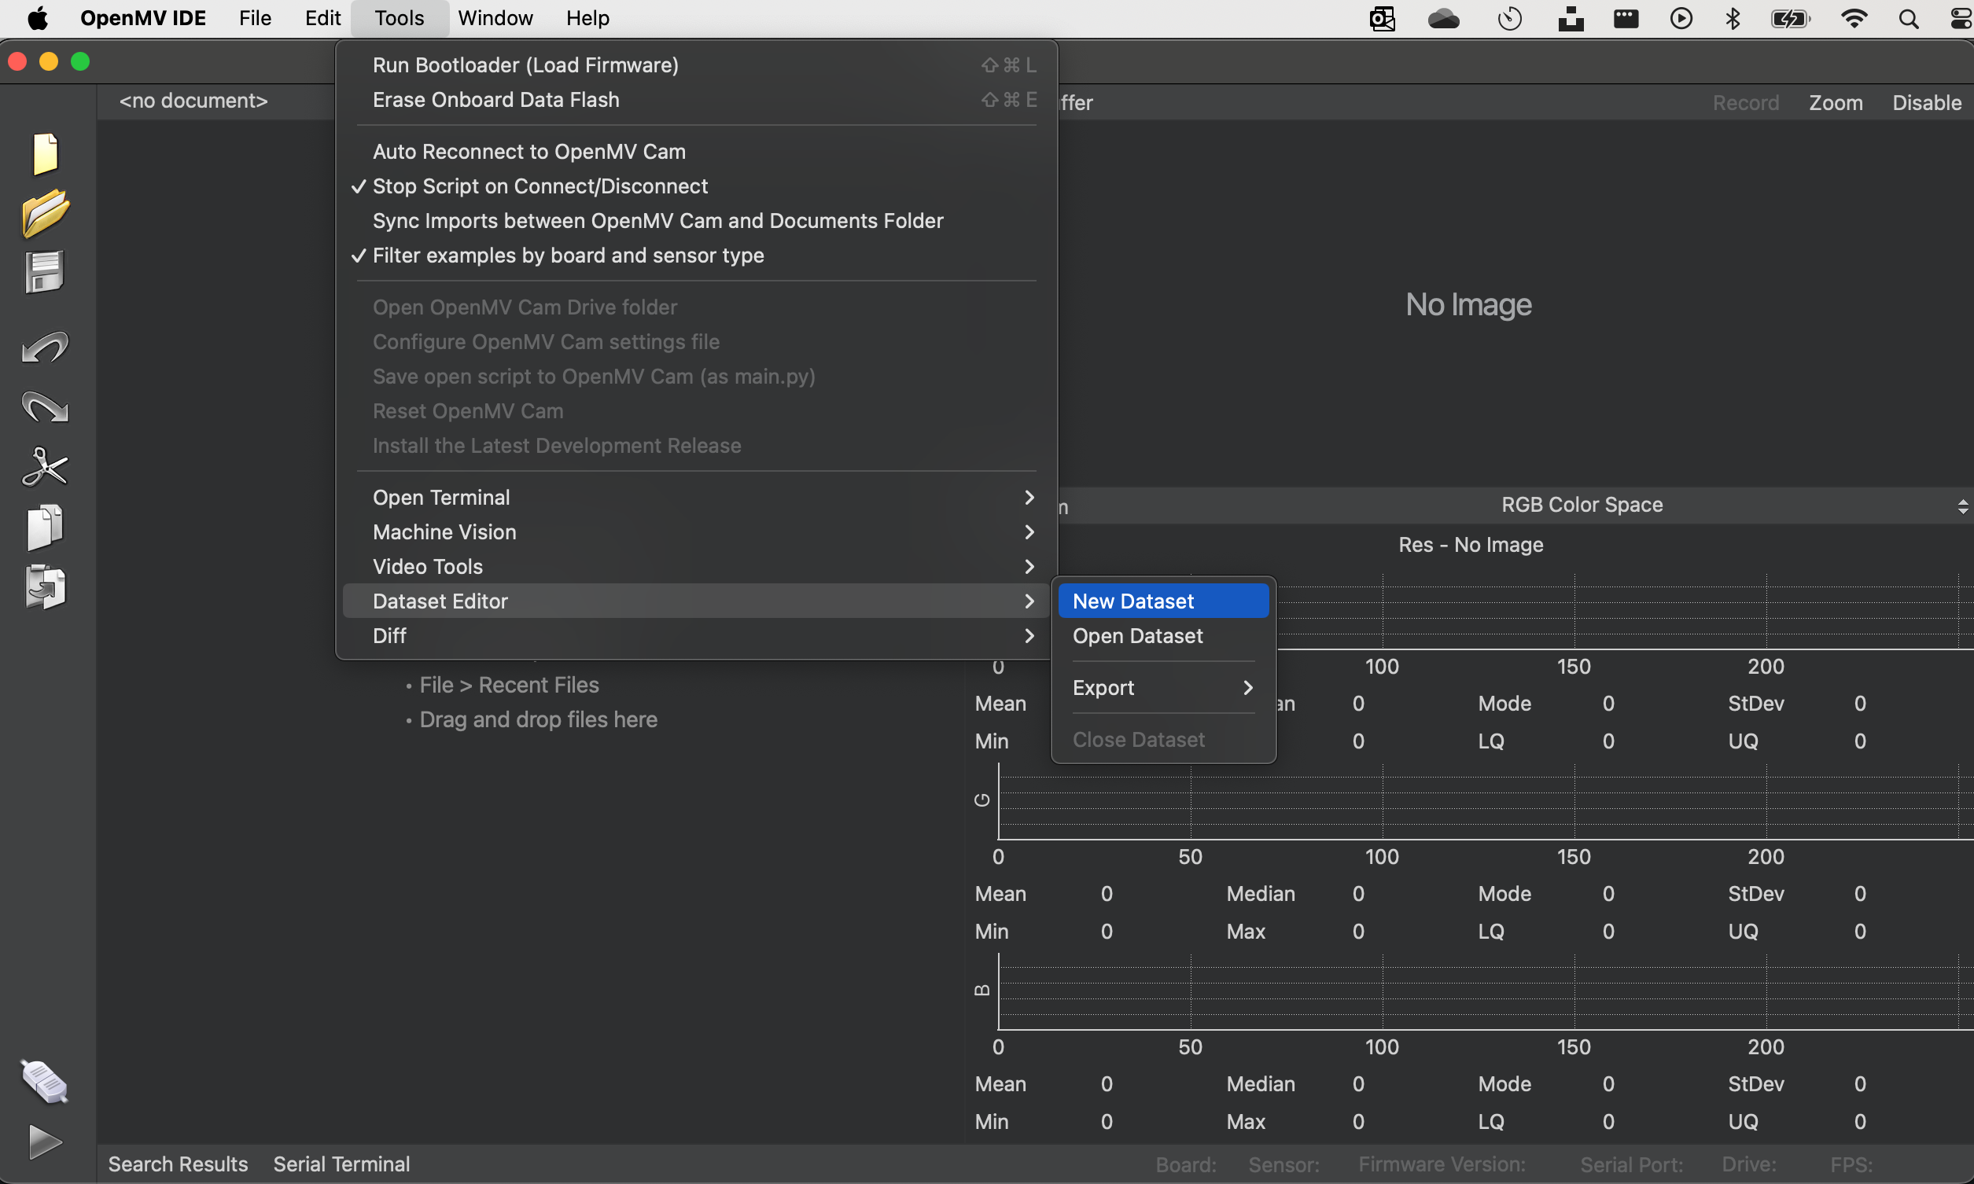This screenshot has width=1974, height=1184.
Task: Open the Apple menu
Action: [38, 17]
